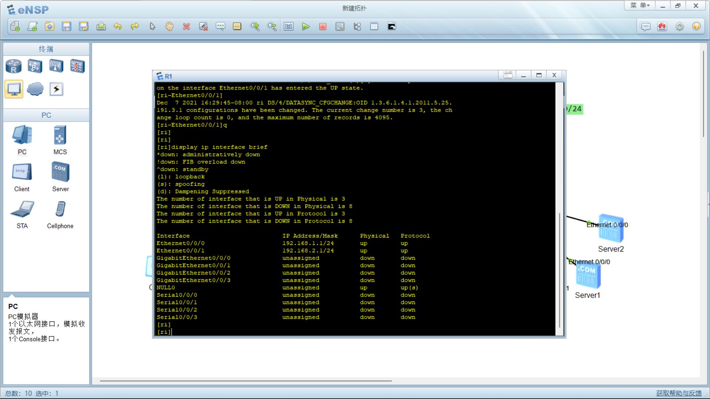Open settings with the gear icon
Screen dimensions: 710x399
point(680,26)
